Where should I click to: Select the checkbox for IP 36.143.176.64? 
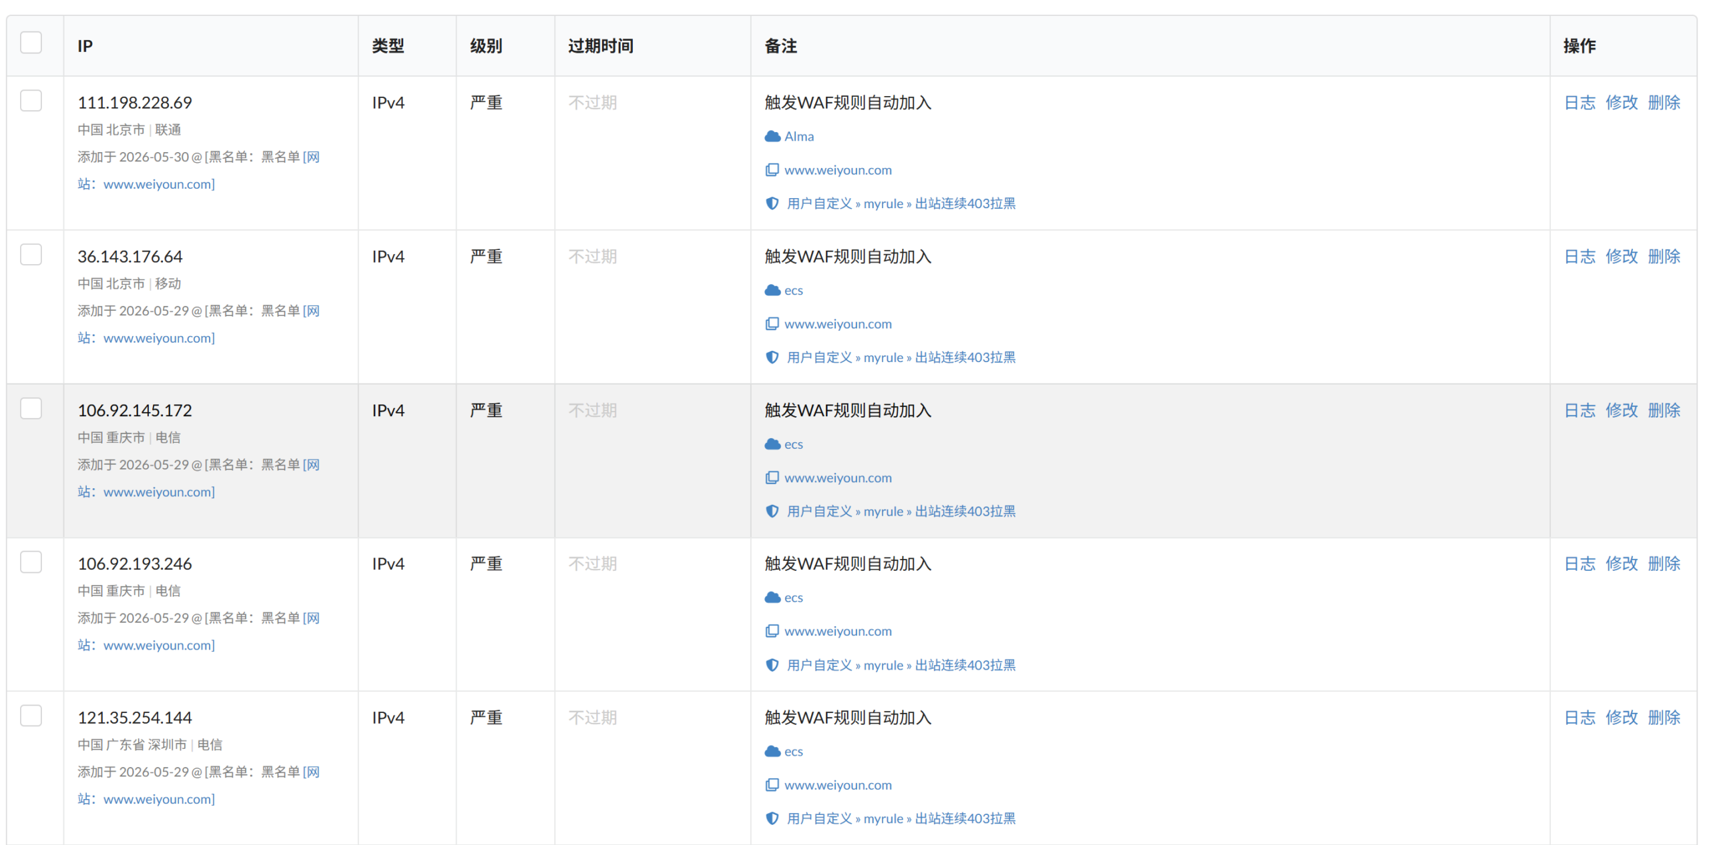(31, 255)
